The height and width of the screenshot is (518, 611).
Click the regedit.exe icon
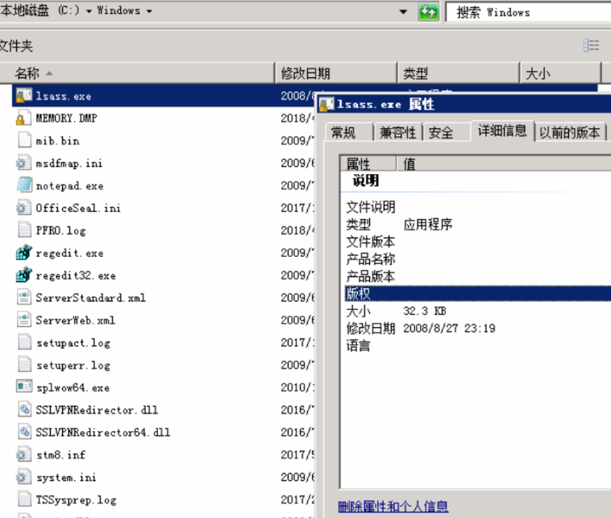coord(23,253)
